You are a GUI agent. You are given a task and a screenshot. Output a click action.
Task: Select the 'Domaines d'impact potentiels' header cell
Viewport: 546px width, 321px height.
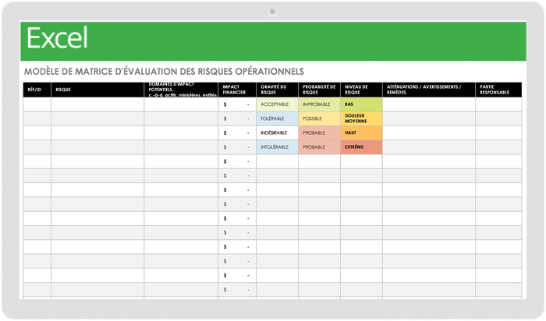pos(181,90)
